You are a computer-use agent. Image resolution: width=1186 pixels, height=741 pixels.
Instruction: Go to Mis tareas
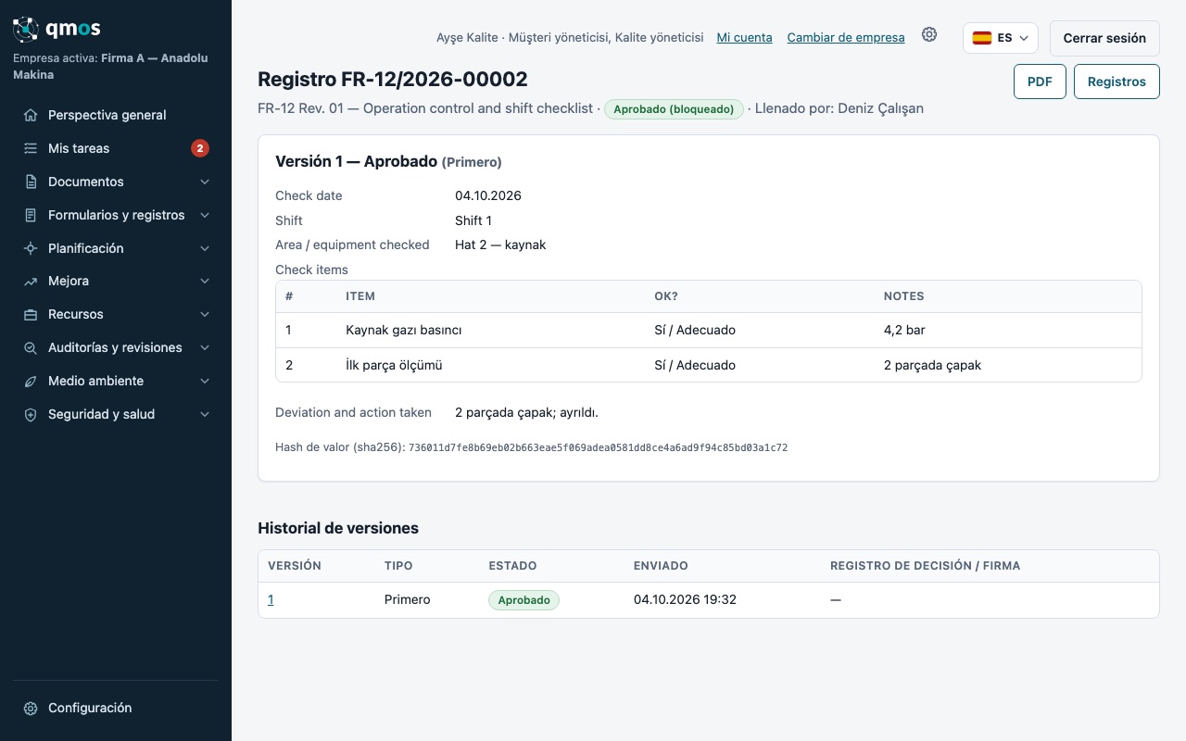tap(116, 148)
